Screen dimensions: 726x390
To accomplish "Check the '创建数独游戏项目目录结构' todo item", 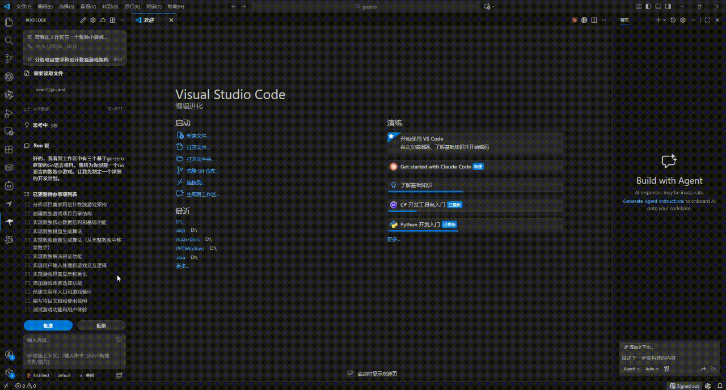I will [x=27, y=214].
